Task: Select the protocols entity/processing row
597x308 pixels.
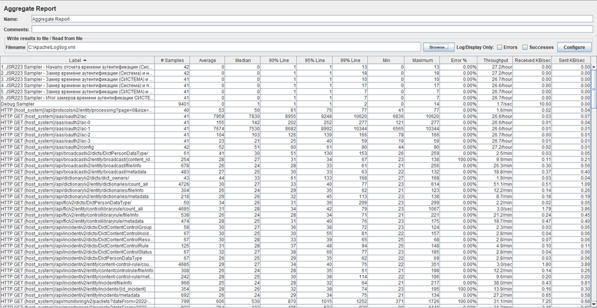Action: pyautogui.click(x=296, y=110)
